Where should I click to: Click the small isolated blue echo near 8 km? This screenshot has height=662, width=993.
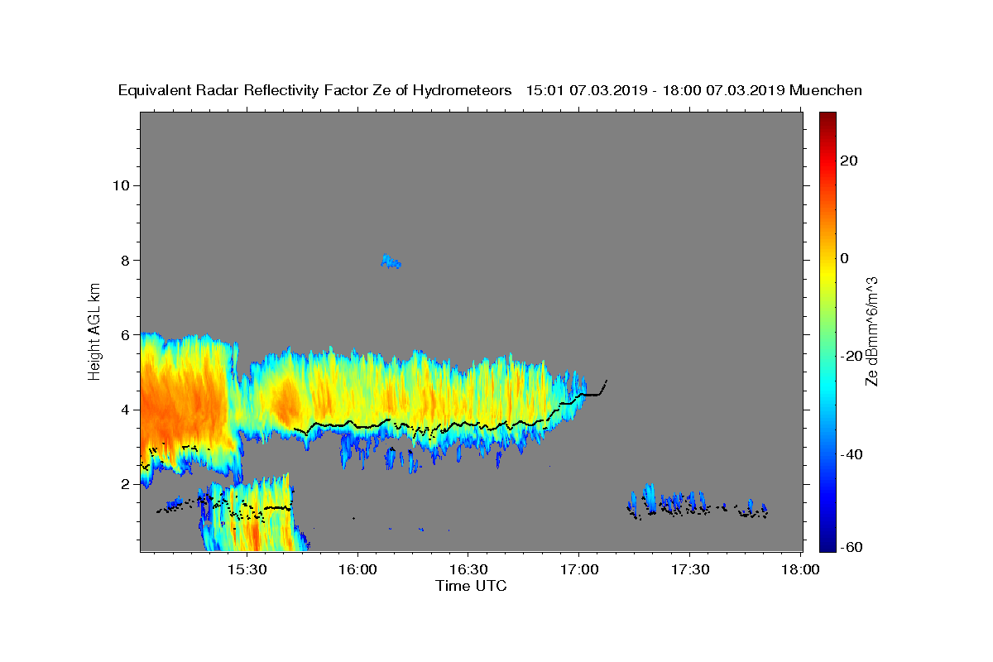click(391, 261)
